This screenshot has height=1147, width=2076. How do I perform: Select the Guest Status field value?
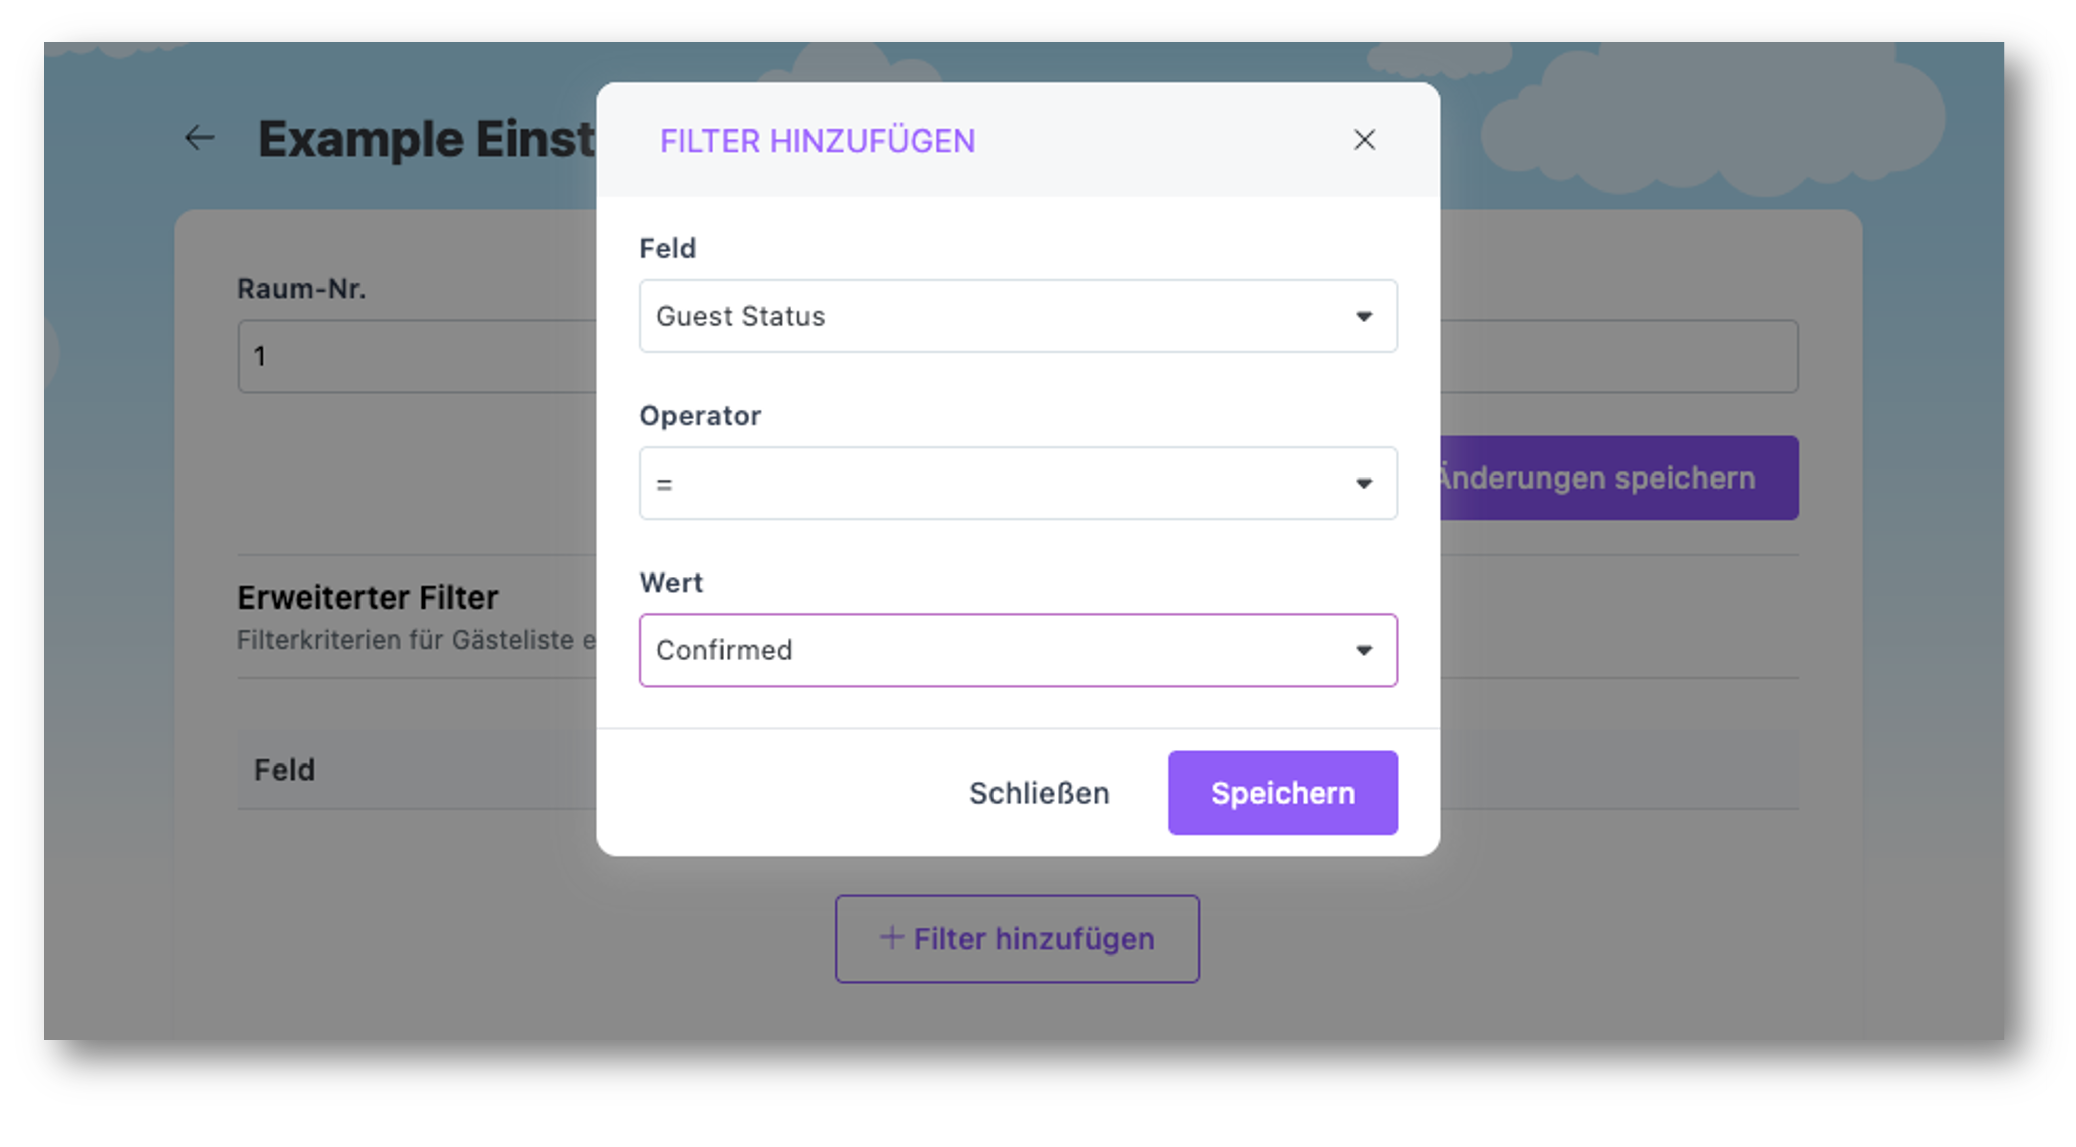click(x=741, y=316)
